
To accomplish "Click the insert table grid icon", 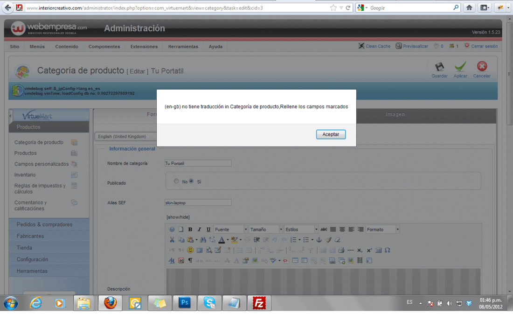I will [x=378, y=251].
